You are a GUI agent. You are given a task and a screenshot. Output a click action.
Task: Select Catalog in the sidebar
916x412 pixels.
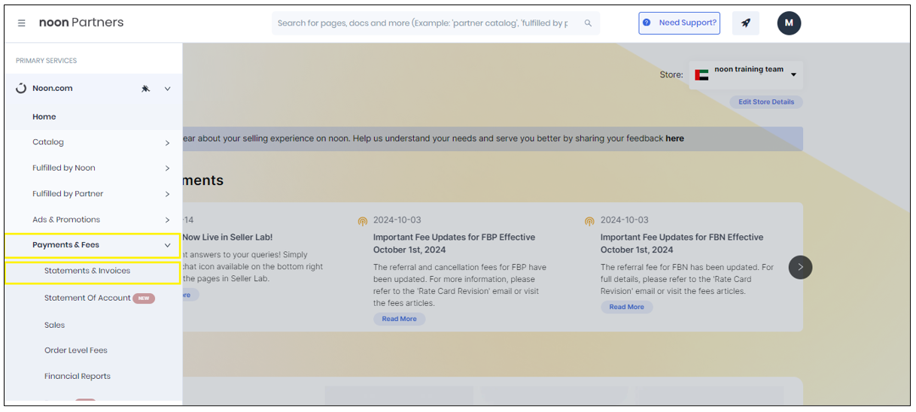[x=48, y=142]
